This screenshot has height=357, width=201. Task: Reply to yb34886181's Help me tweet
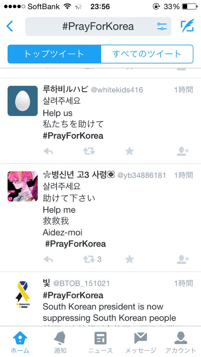[48, 259]
